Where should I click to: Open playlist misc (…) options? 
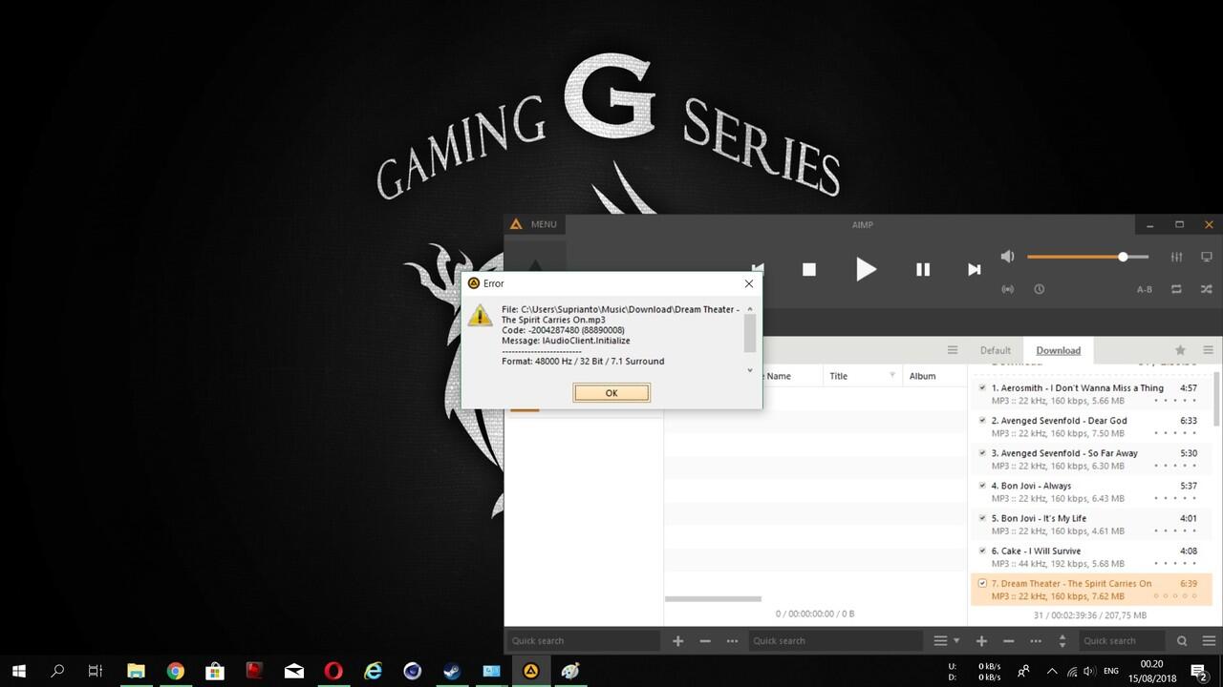(1035, 641)
